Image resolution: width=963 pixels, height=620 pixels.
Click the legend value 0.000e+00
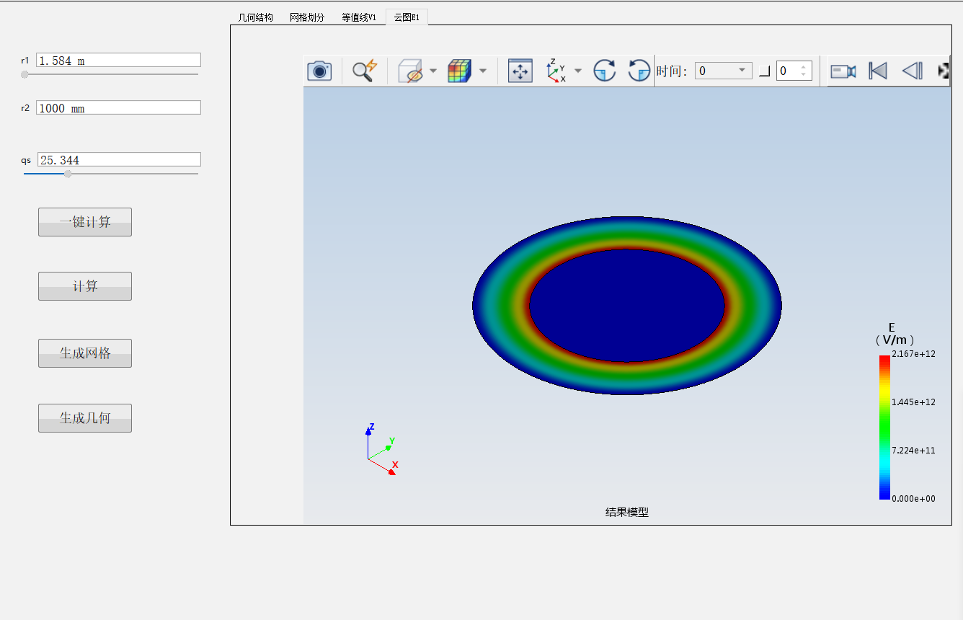pos(913,499)
